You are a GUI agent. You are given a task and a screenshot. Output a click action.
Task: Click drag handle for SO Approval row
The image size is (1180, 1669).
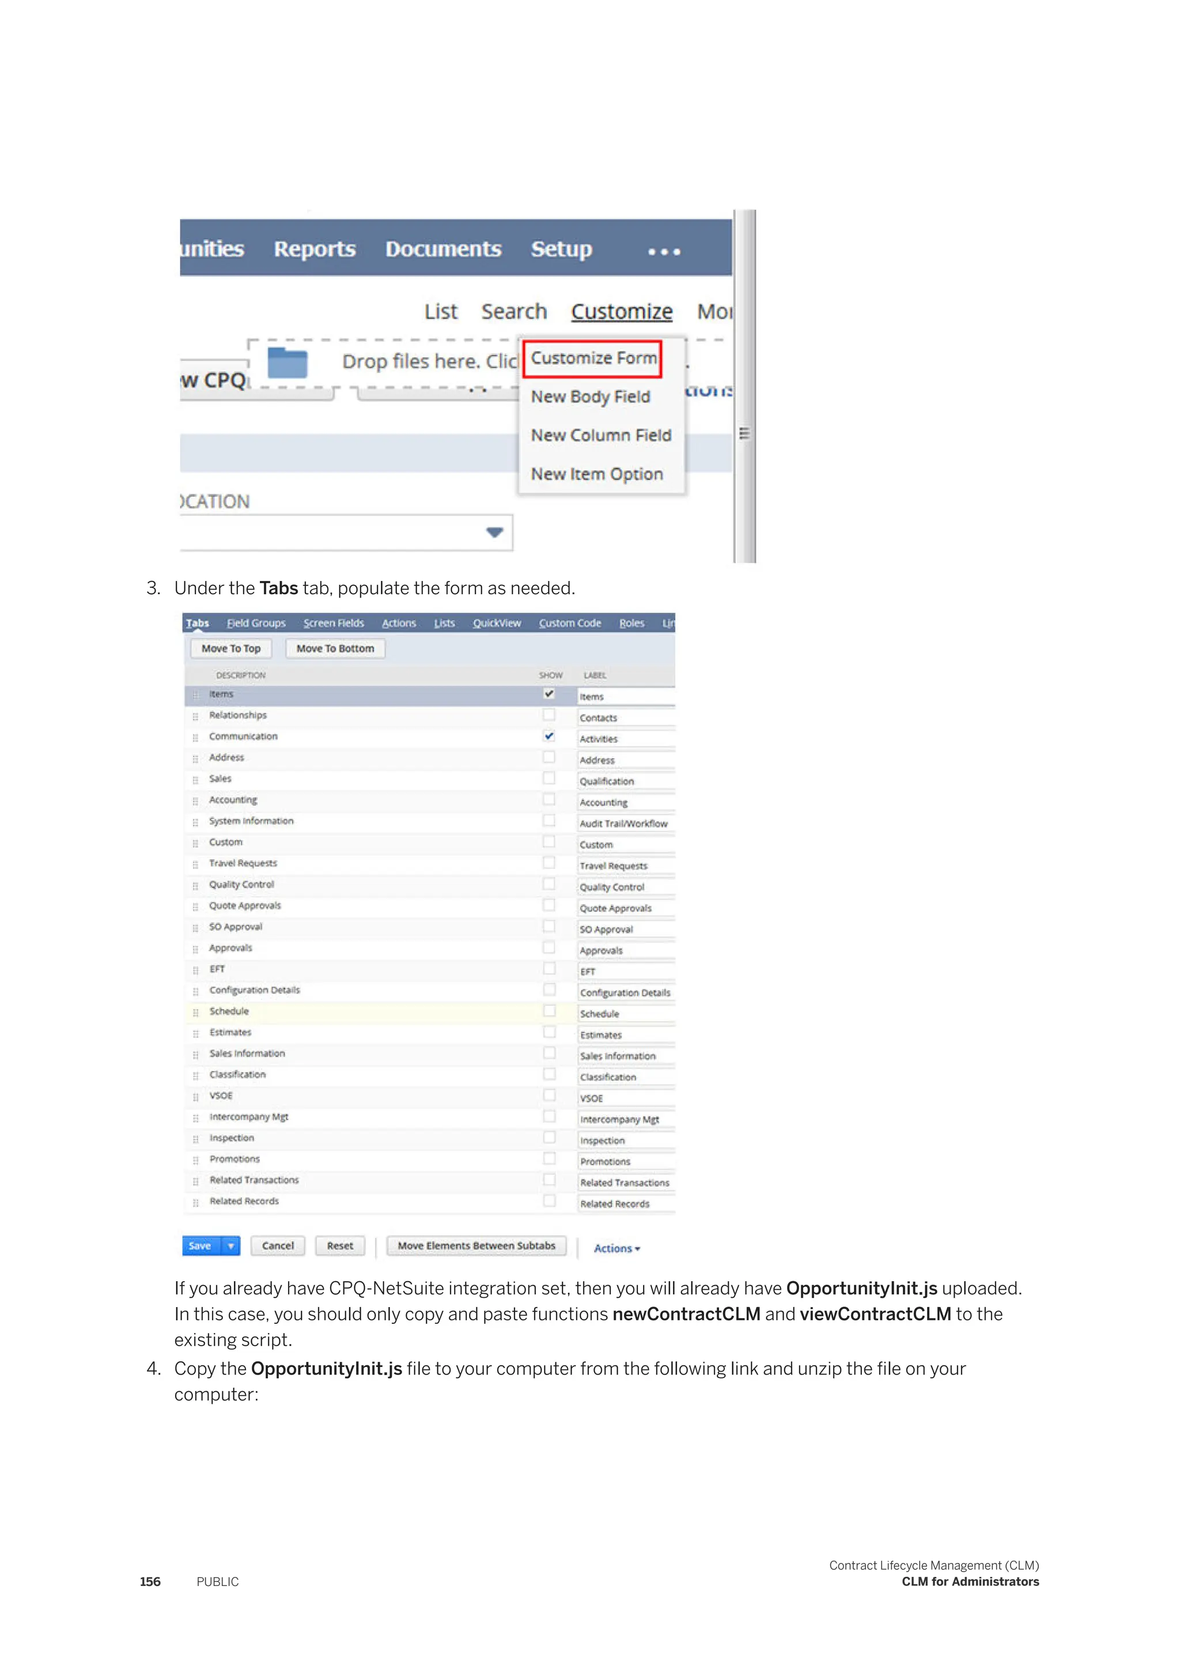click(195, 928)
